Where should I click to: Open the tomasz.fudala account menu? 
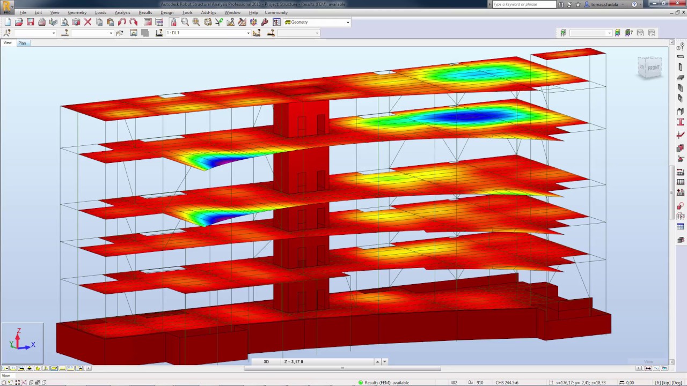click(x=605, y=4)
